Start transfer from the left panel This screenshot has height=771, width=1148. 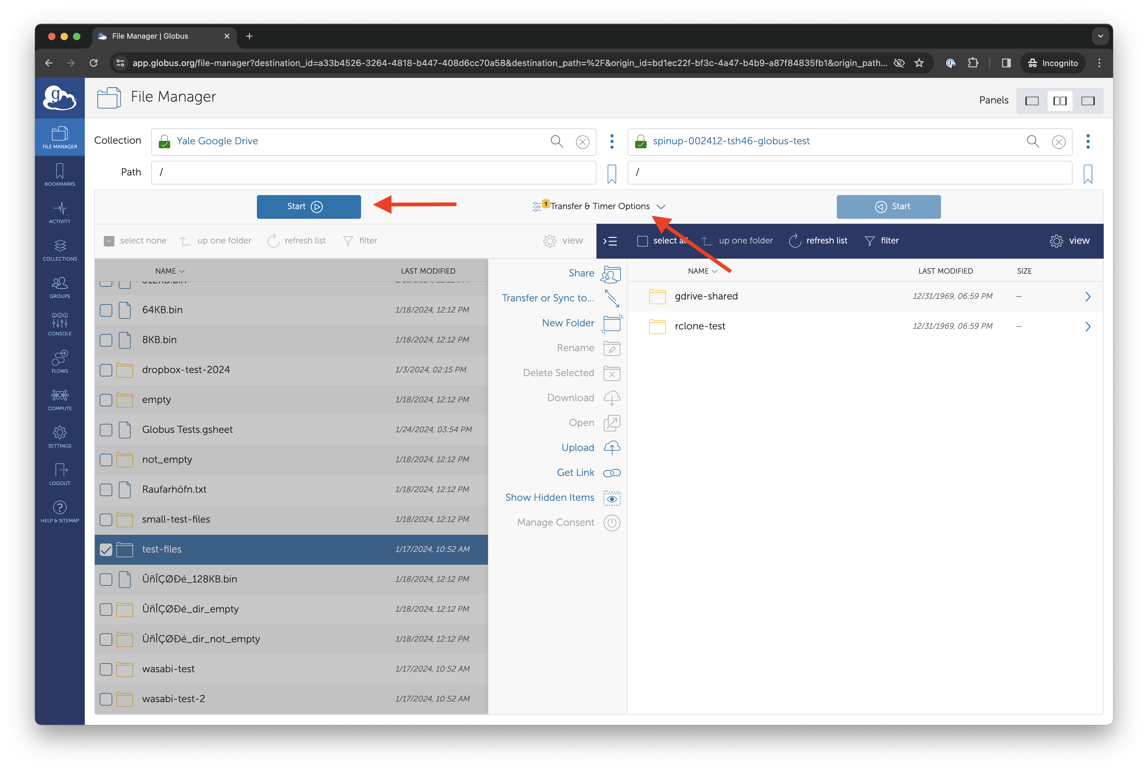308,207
